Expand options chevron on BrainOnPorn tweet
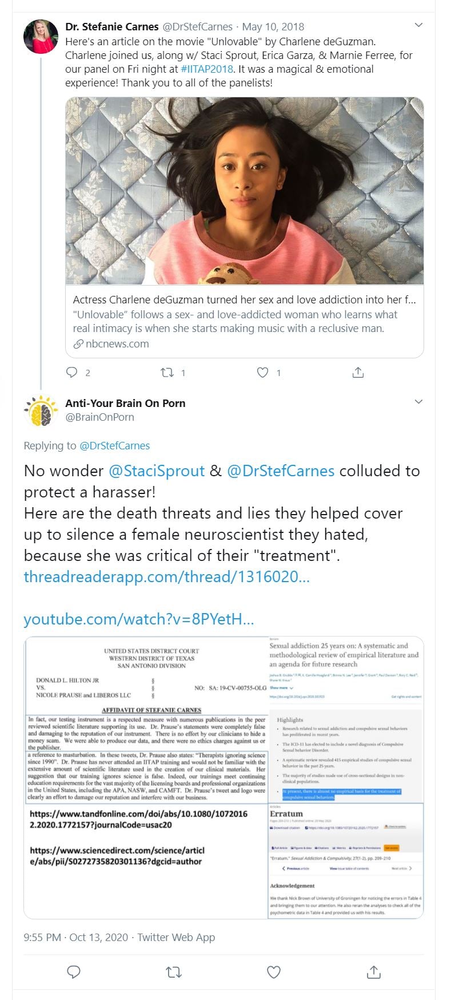 click(418, 402)
